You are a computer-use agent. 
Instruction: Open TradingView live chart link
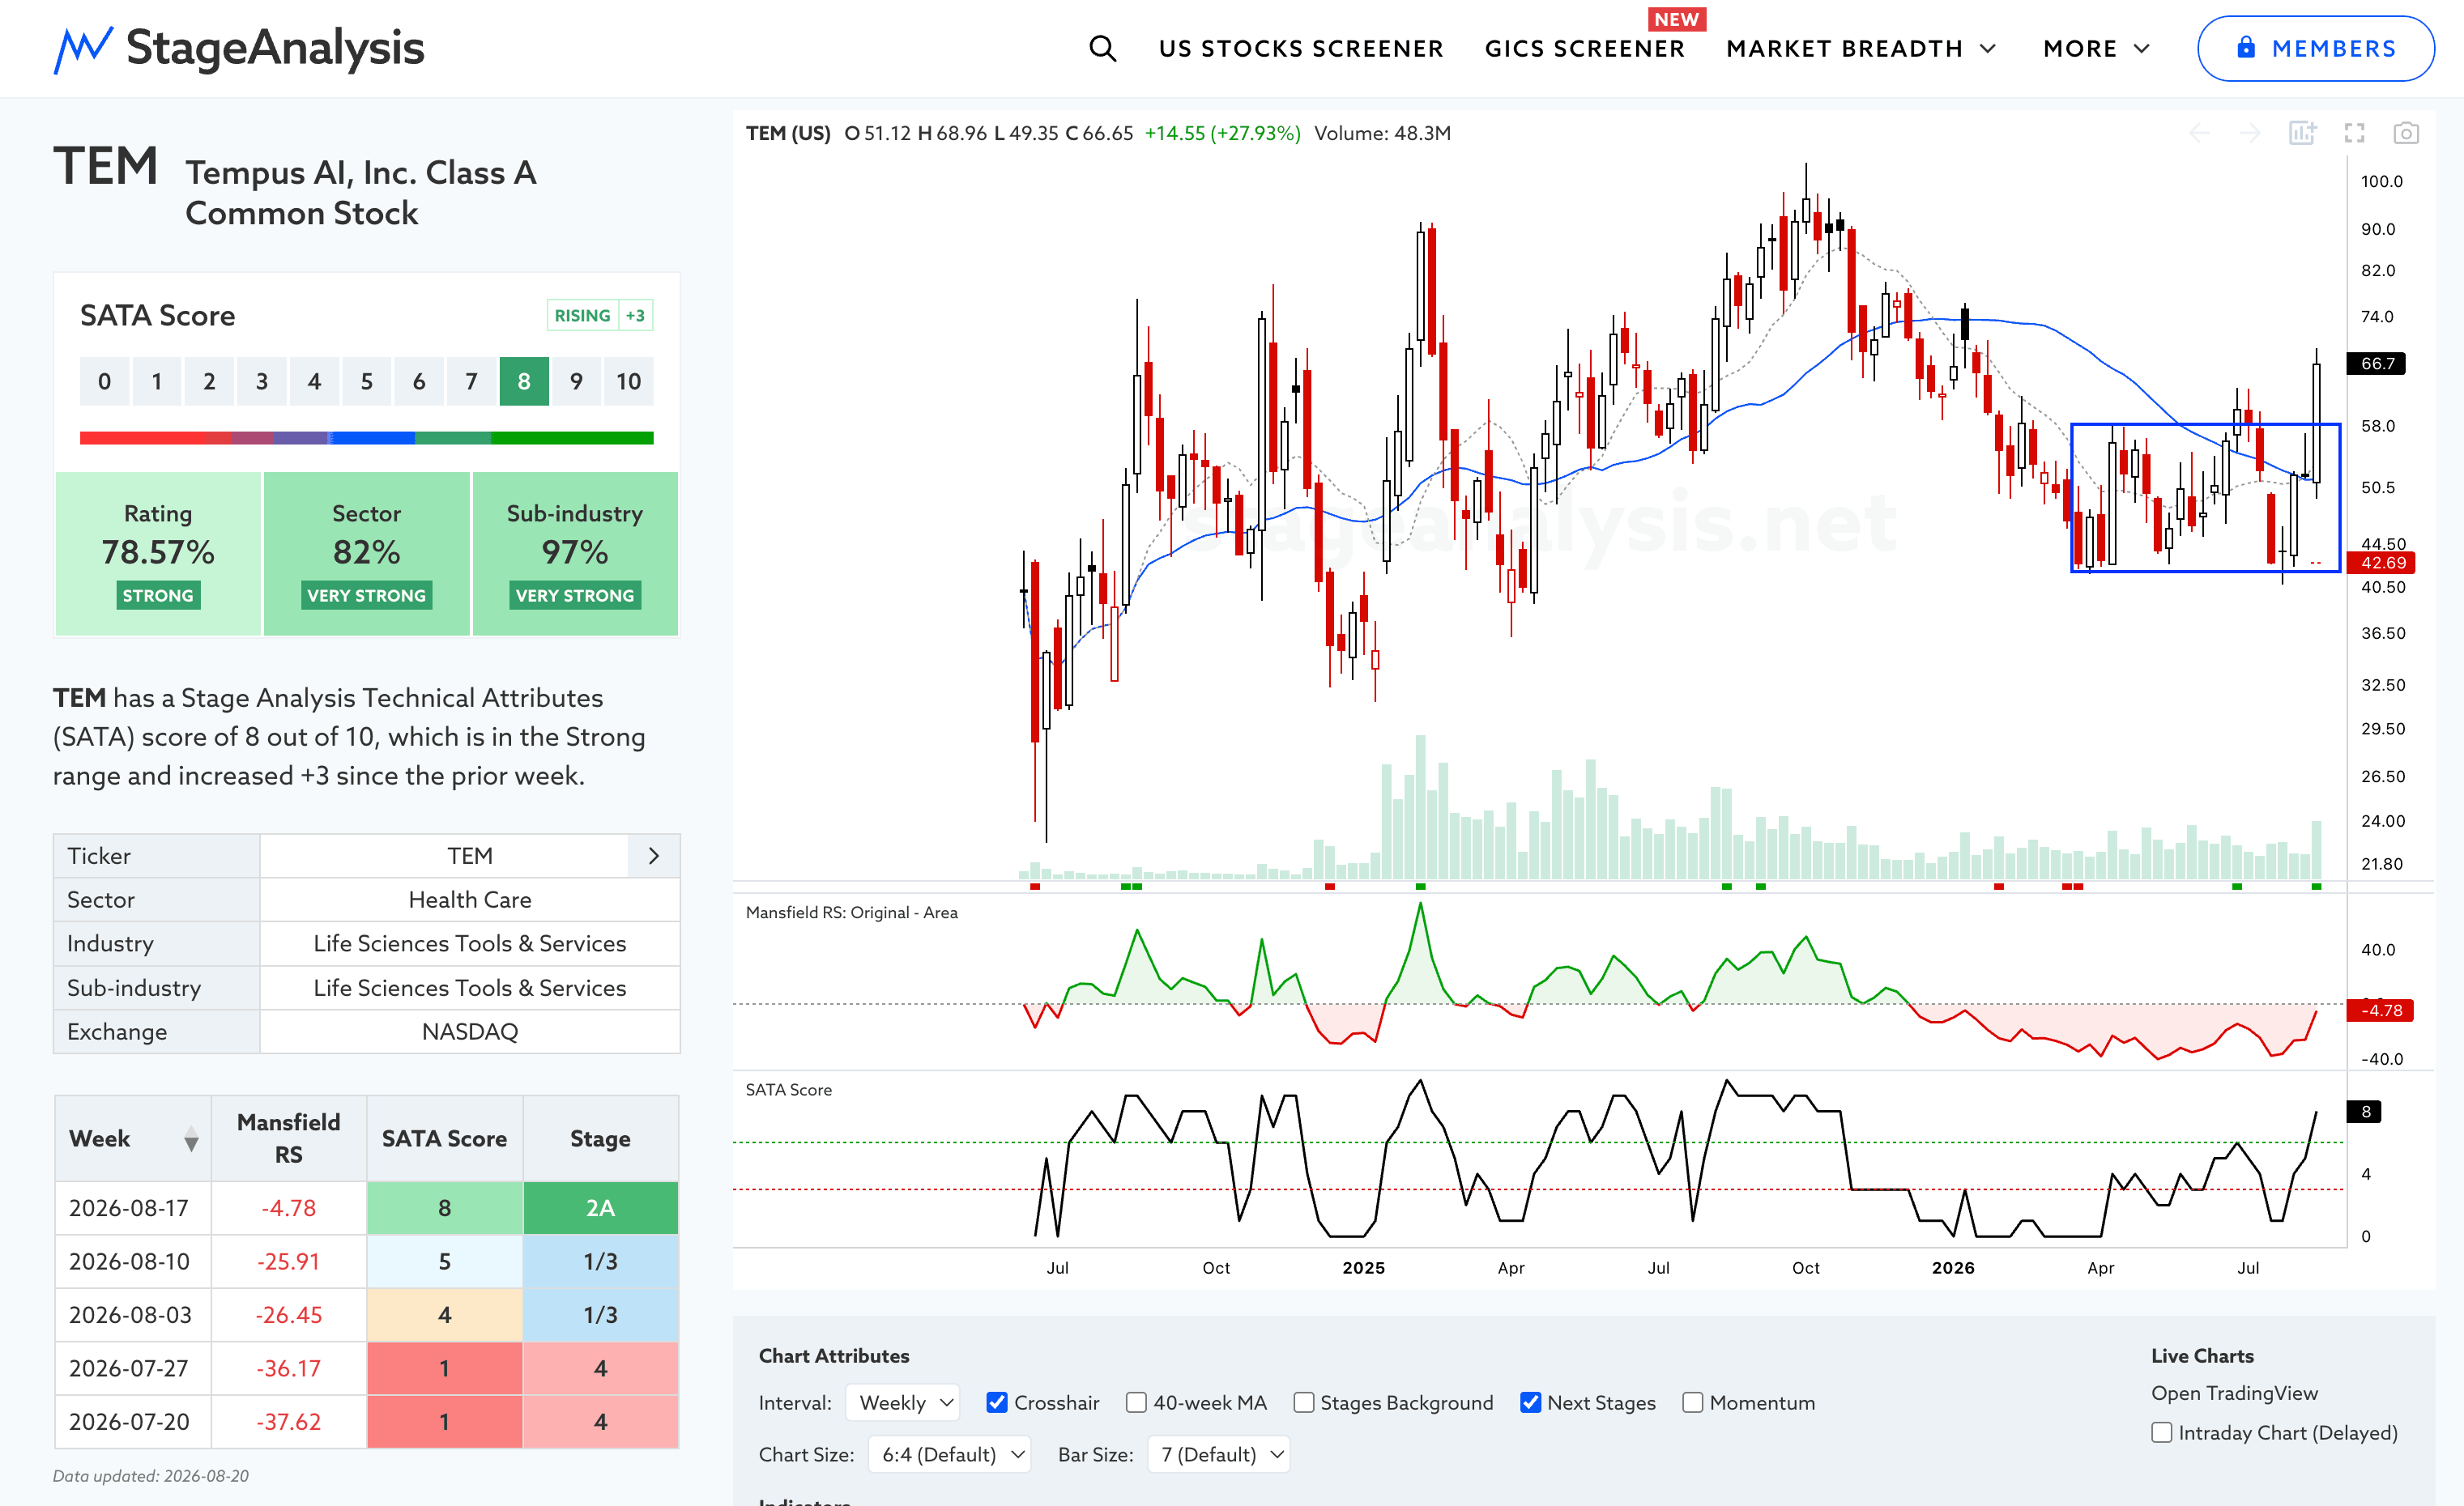tap(2234, 1393)
